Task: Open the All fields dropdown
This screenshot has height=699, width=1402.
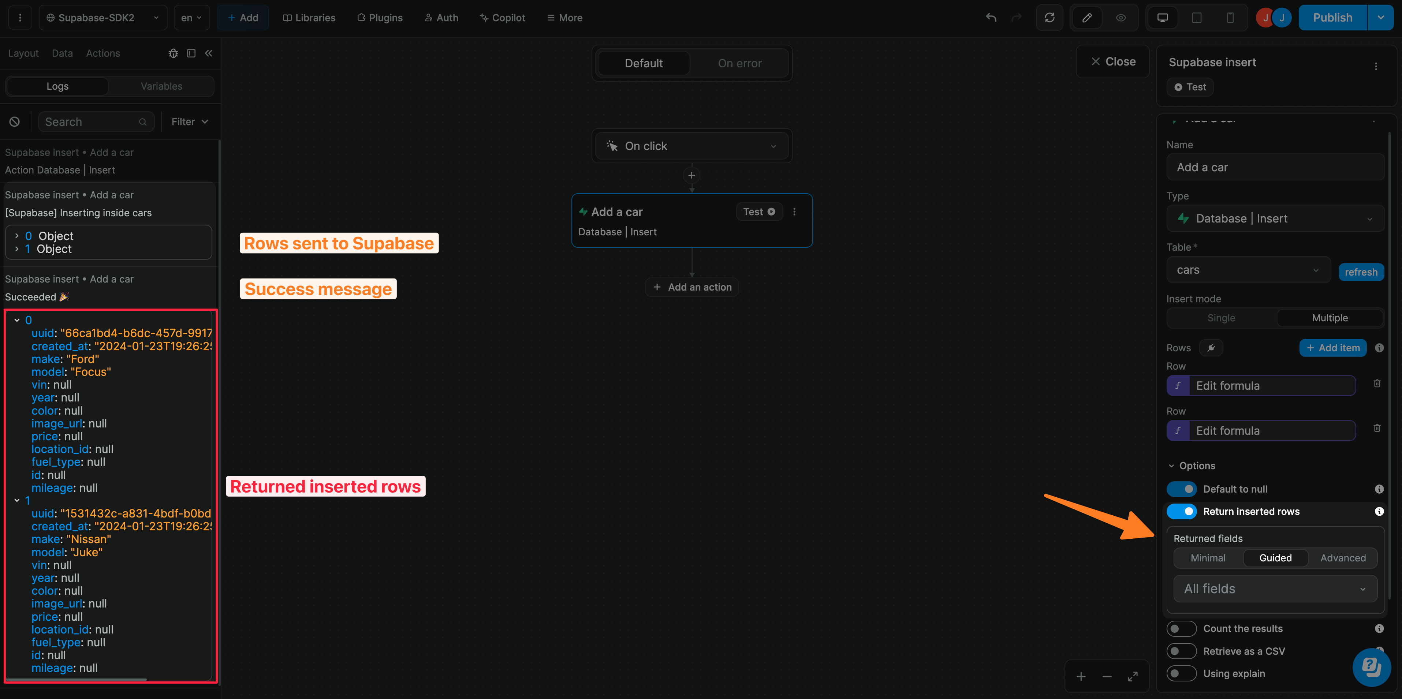Action: pyautogui.click(x=1275, y=588)
